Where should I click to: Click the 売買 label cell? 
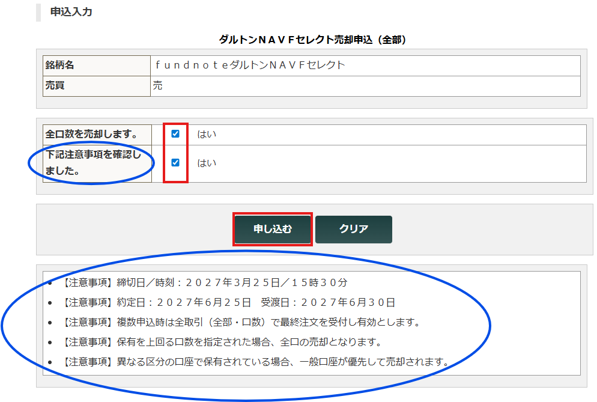point(97,86)
